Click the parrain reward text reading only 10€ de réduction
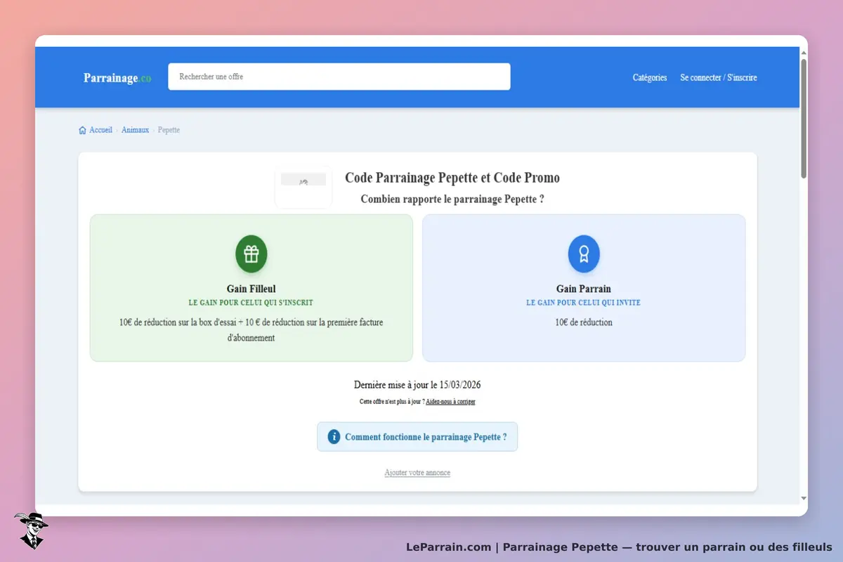Viewport: 843px width, 562px height. 584,322
